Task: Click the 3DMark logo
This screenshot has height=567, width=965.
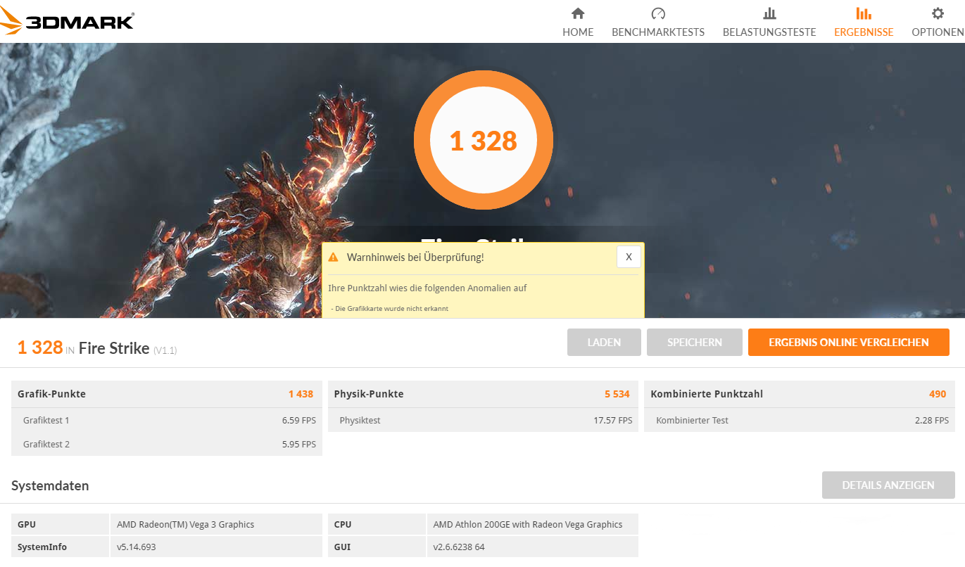Action: tap(68, 21)
